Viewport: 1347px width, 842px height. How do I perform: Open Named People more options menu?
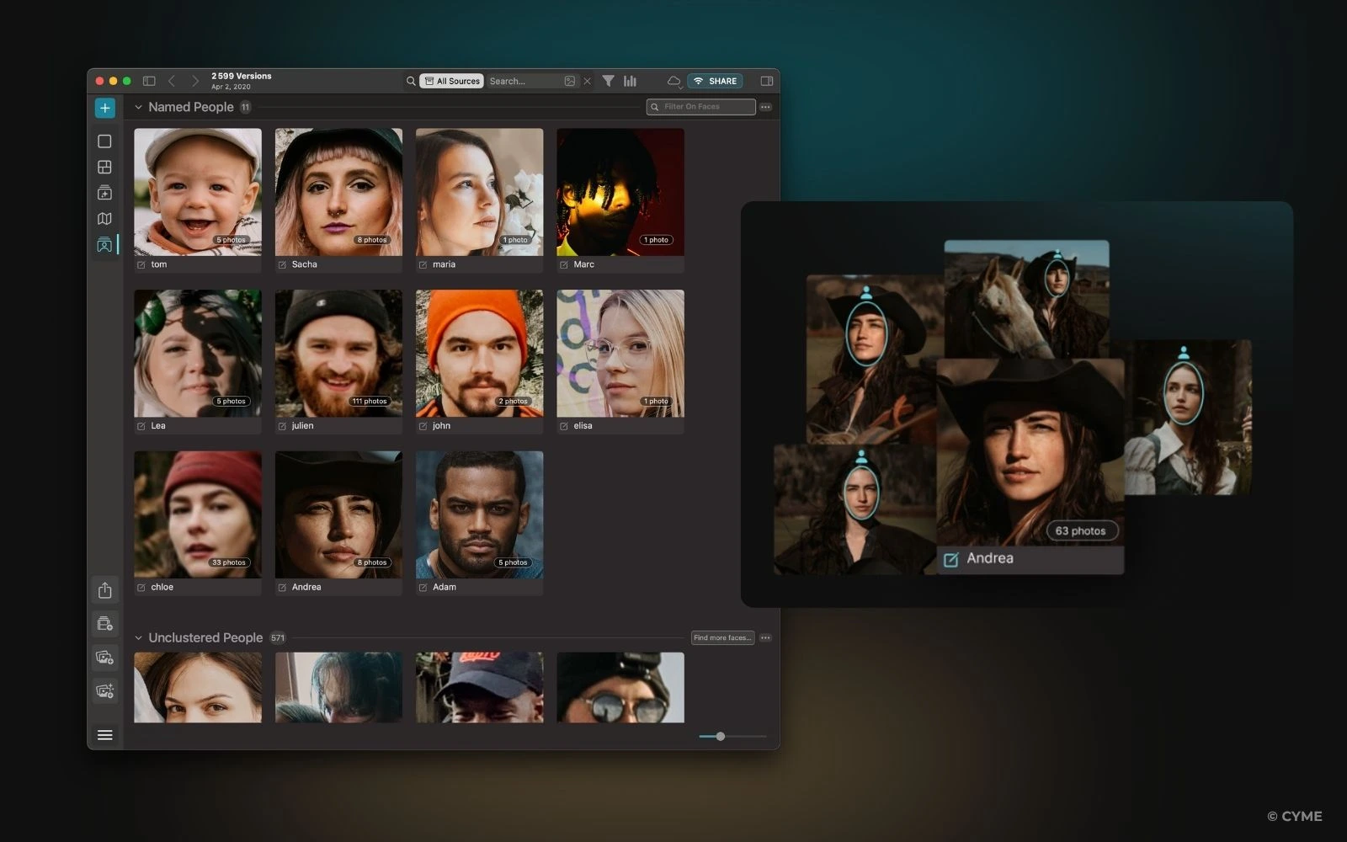point(765,107)
